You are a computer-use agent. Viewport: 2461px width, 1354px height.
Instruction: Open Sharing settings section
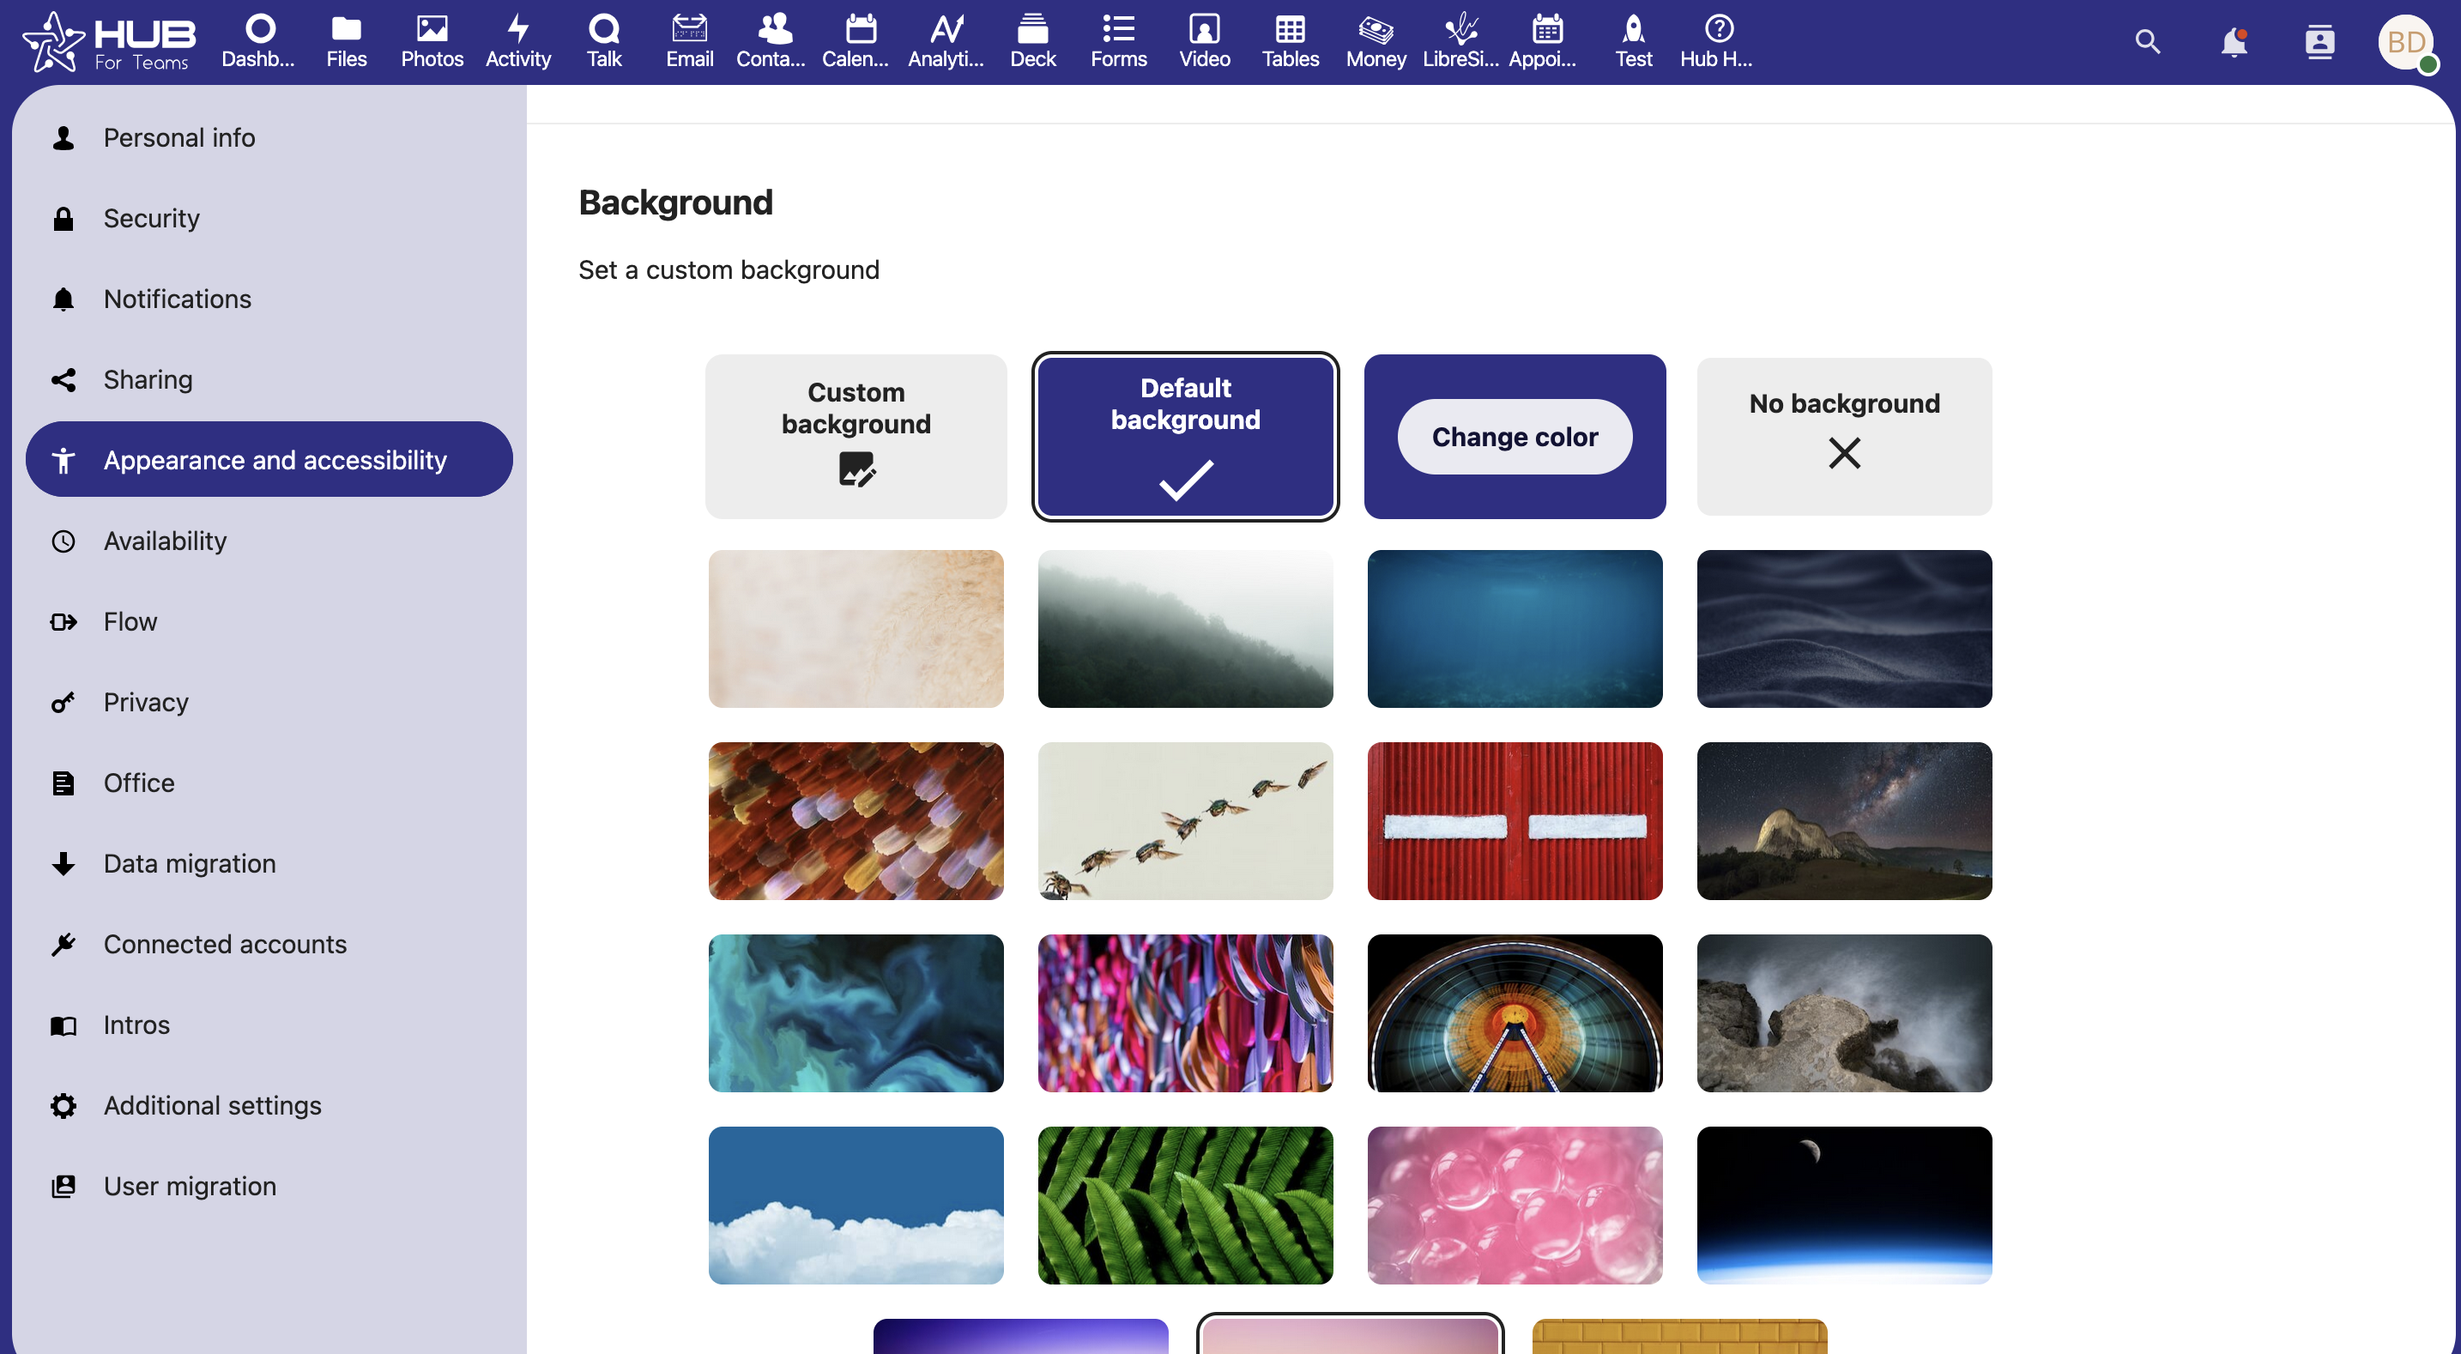click(269, 379)
